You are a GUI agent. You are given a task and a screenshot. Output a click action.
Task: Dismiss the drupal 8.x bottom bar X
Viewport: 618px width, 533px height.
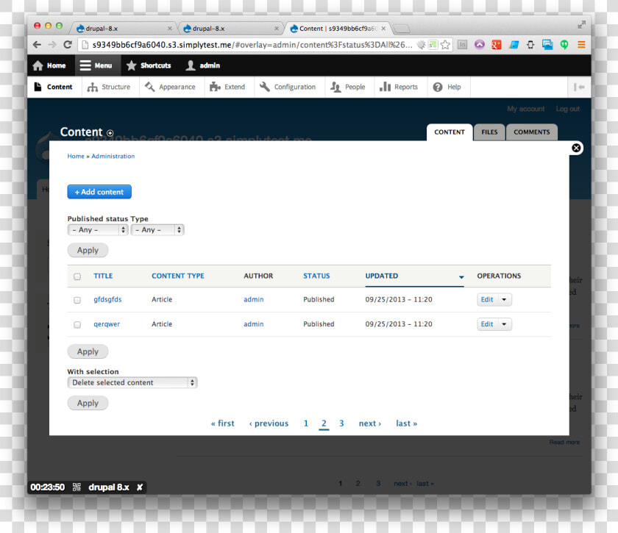coord(140,487)
